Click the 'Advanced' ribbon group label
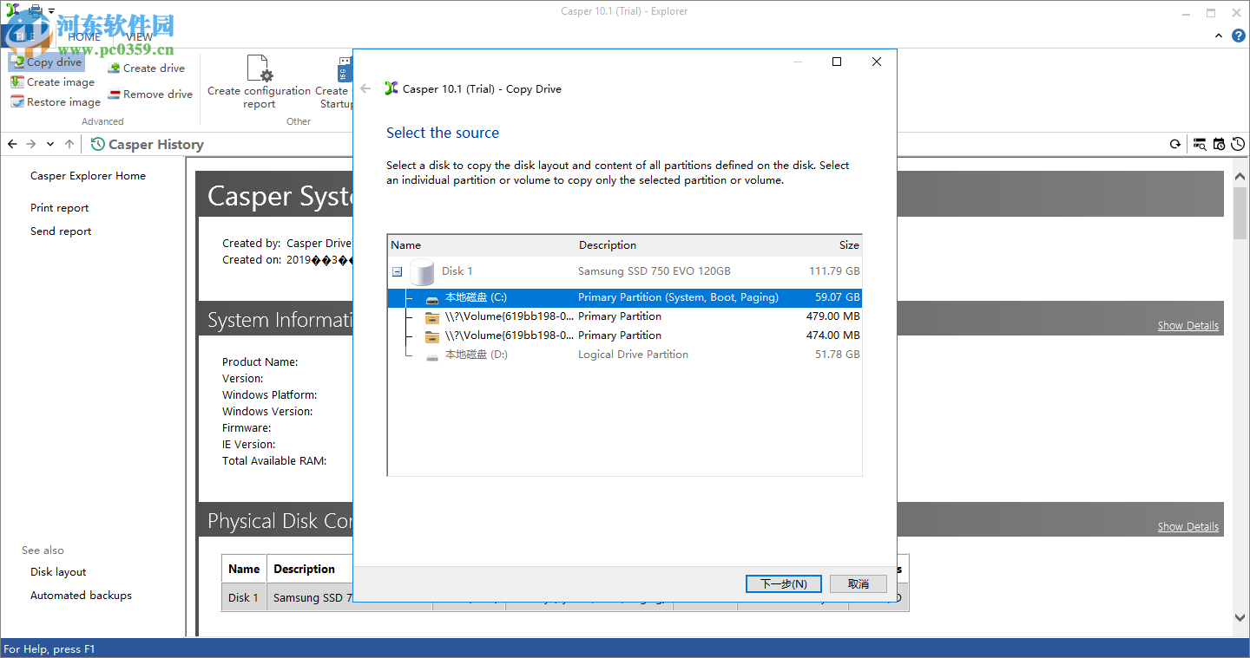 pyautogui.click(x=102, y=122)
